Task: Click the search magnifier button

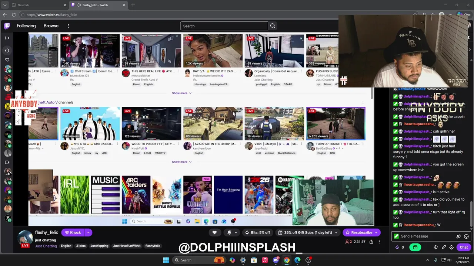Action: click(x=273, y=26)
